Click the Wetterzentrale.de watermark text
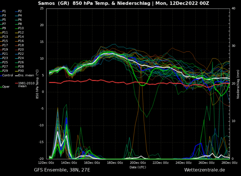Image resolution: width=241 pixels, height=176 pixels. [x=204, y=170]
